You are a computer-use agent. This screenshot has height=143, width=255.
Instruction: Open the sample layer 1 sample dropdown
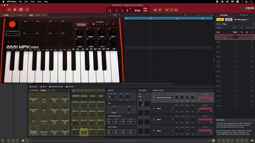[x=165, y=98]
